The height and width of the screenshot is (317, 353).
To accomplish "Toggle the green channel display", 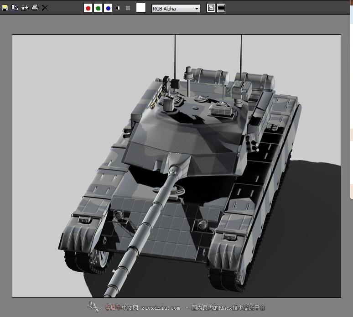I will (x=98, y=8).
